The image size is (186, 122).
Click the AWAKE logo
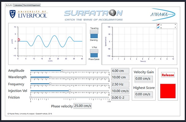[163, 14]
